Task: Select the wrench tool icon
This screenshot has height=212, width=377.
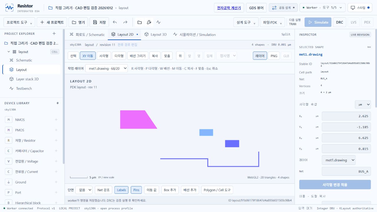Action: tap(149, 22)
